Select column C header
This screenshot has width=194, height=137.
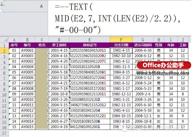(x=42, y=40)
